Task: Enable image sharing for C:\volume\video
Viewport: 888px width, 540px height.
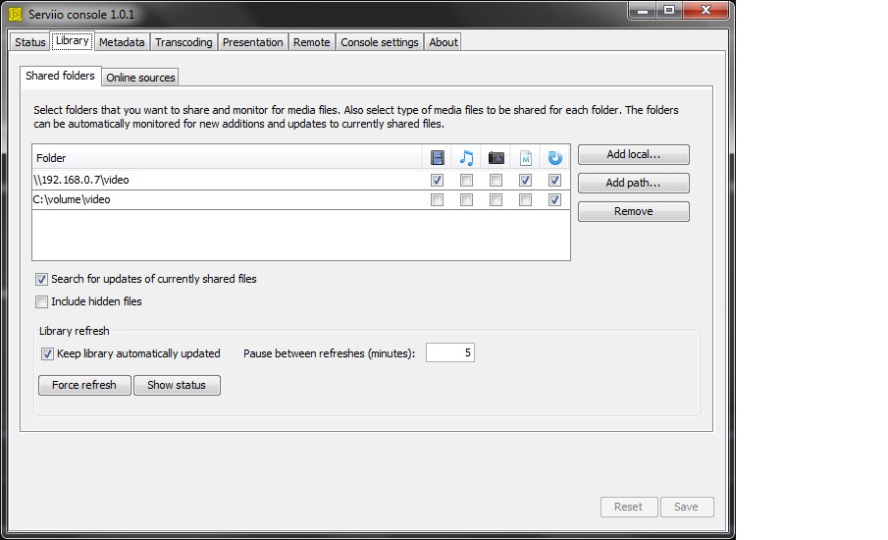Action: (x=496, y=200)
